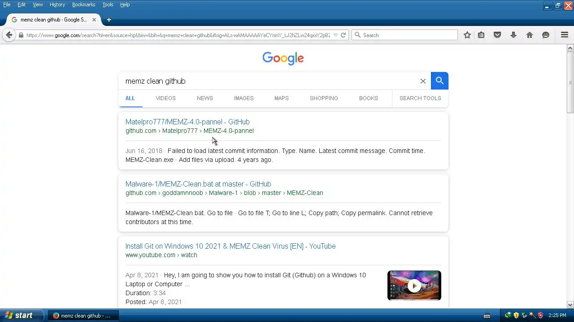Click the safely remove hardware tray icon
This screenshot has height=322, width=574.
[524, 315]
